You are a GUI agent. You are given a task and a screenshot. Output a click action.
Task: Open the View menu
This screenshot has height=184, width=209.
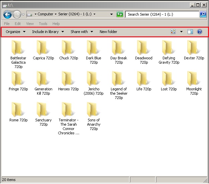coord(30,24)
